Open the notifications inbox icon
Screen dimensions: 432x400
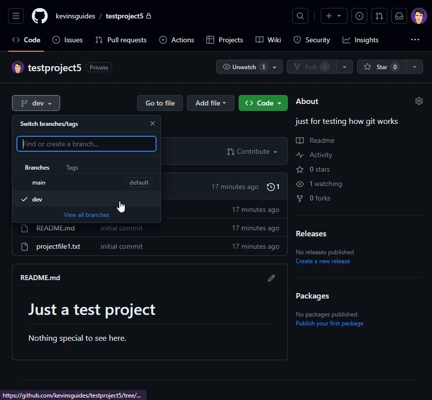tap(399, 16)
